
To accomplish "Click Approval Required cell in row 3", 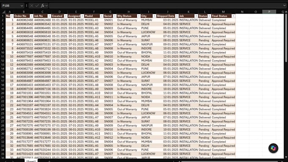I will [223, 24].
